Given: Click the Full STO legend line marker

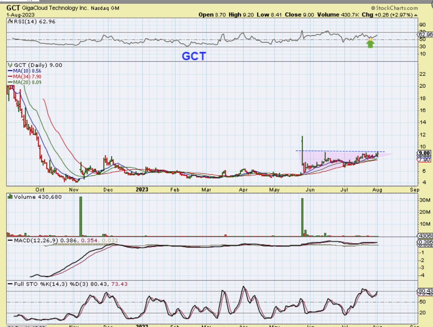Looking at the screenshot, I should (10, 284).
